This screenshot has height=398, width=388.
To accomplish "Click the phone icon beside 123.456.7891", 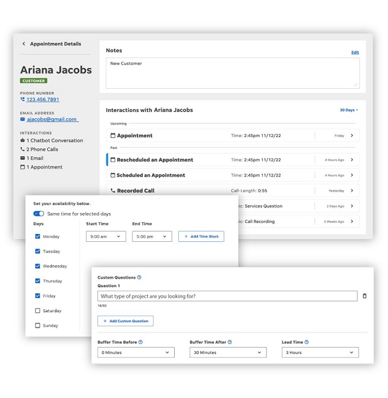I will pyautogui.click(x=23, y=99).
